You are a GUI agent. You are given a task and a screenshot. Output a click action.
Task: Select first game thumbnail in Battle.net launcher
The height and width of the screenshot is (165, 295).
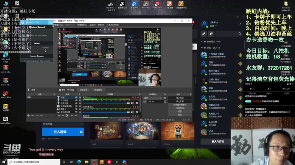pos(107,131)
